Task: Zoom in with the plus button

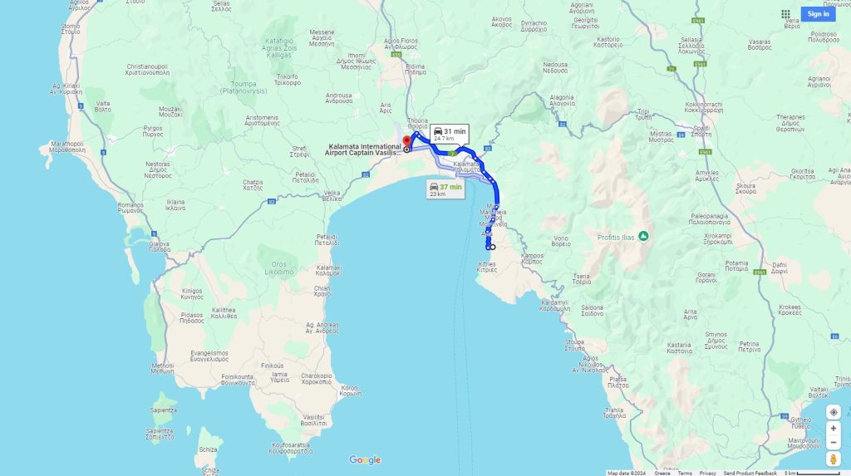Action: (x=833, y=429)
